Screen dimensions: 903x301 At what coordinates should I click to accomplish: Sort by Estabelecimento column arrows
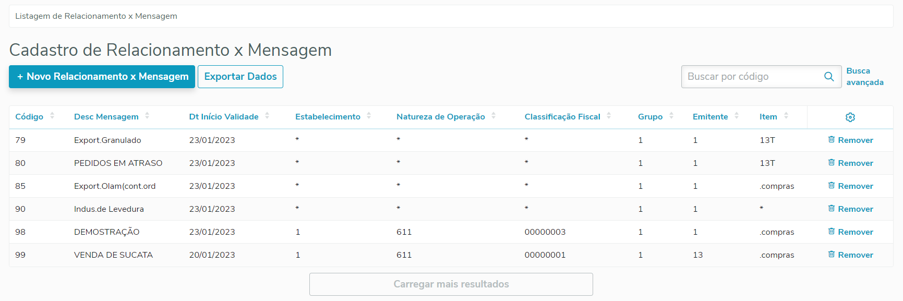tap(369, 116)
